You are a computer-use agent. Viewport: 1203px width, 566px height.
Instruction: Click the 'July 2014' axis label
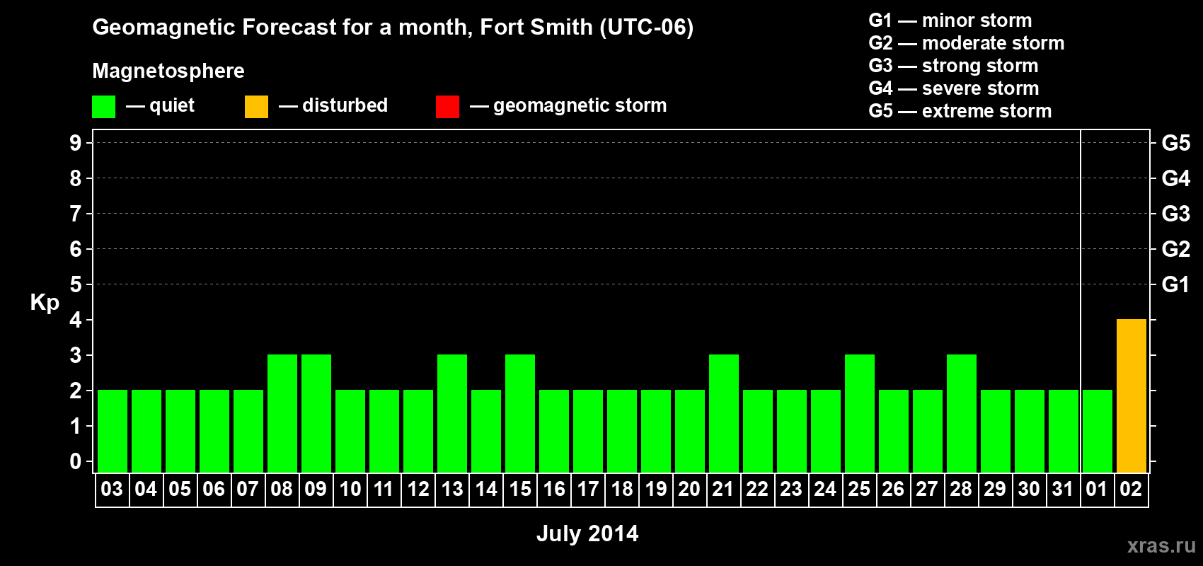pyautogui.click(x=587, y=533)
